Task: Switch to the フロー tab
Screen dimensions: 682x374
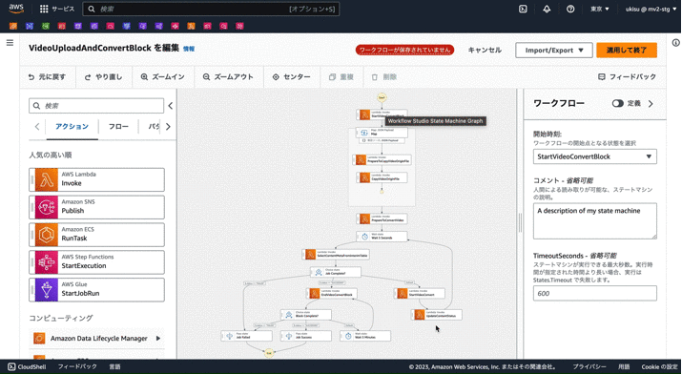Action: click(x=118, y=127)
